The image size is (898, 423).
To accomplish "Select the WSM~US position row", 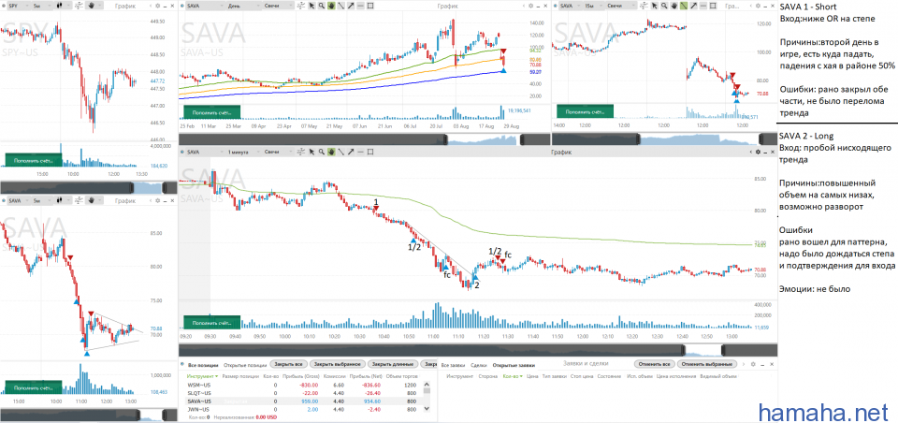I will click(304, 386).
